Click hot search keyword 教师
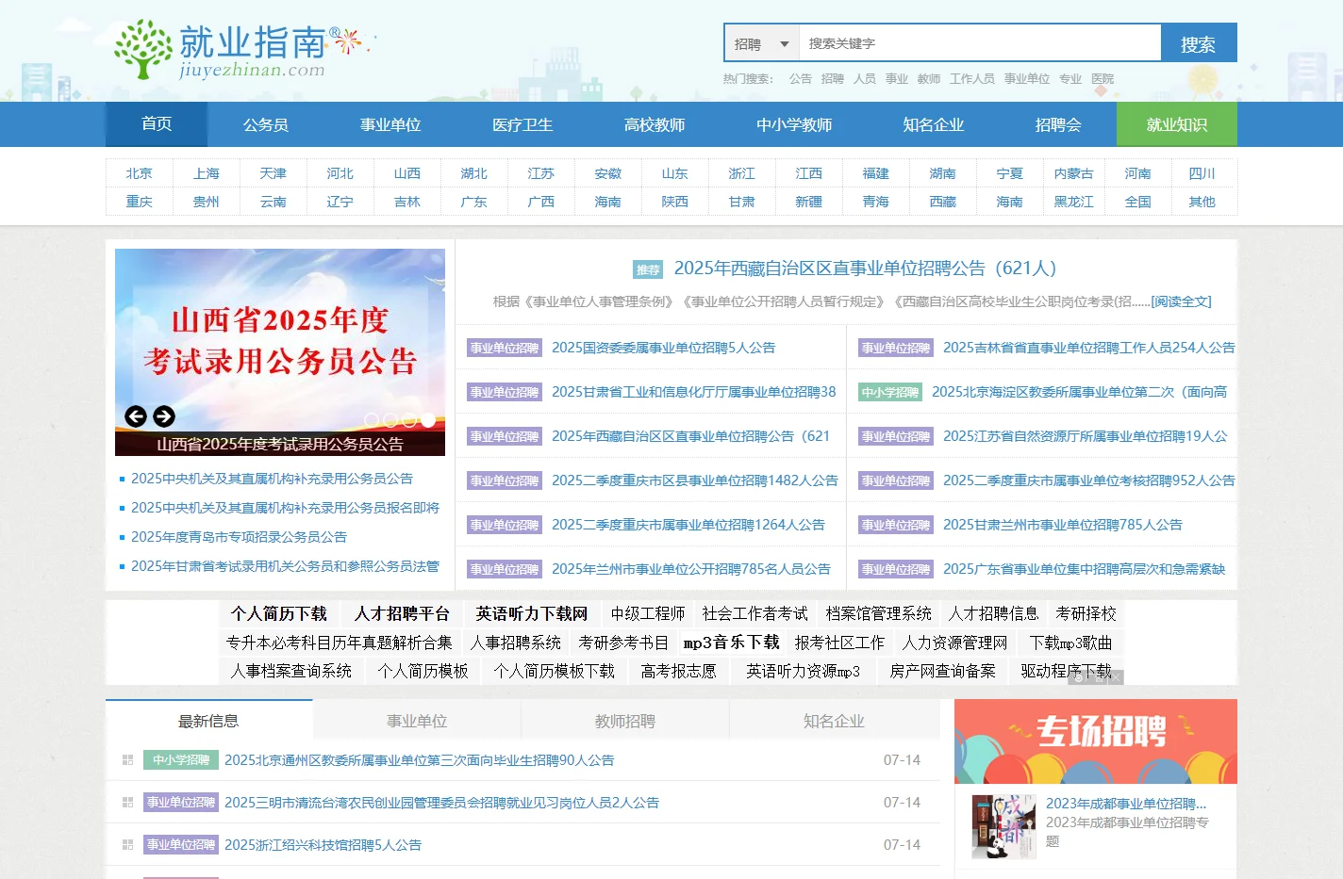The height and width of the screenshot is (879, 1343). coord(929,79)
